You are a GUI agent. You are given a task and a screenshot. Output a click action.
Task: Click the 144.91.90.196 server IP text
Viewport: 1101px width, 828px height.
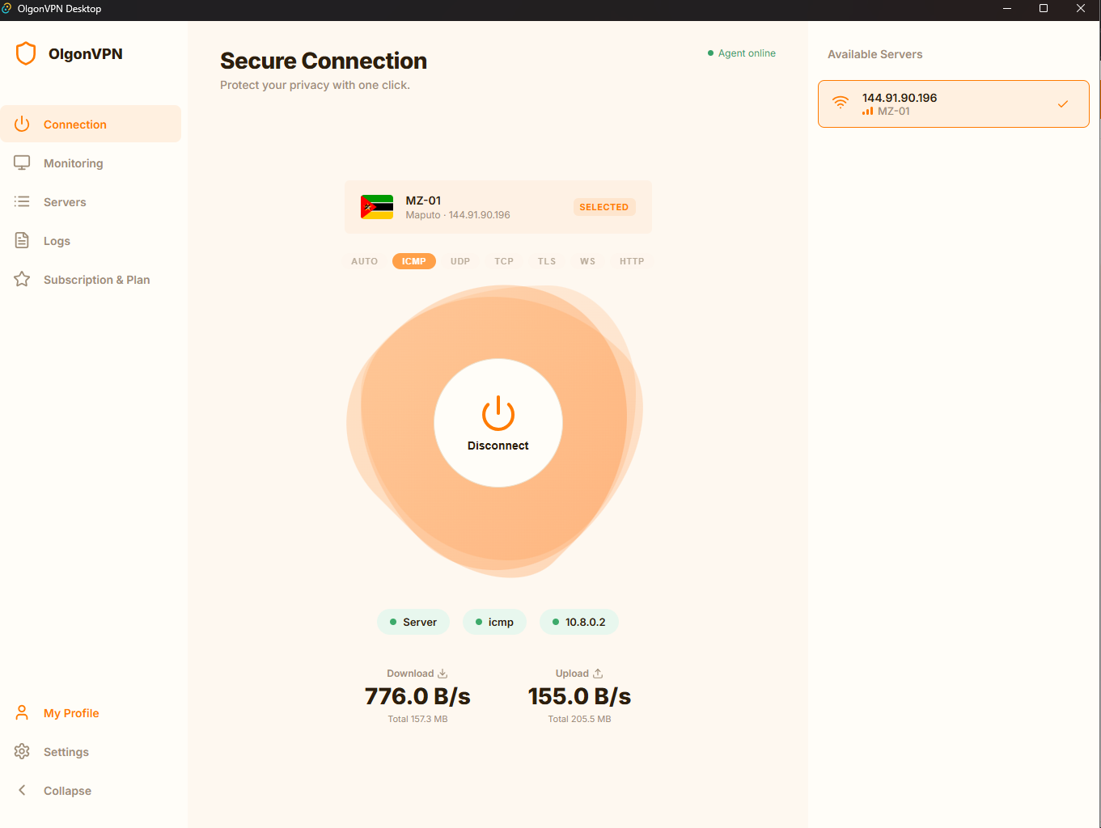pyautogui.click(x=900, y=98)
